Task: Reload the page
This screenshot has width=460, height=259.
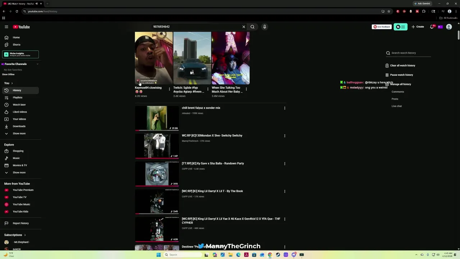Action: (x=17, y=11)
